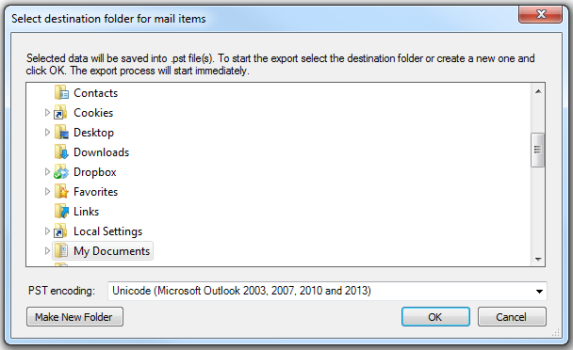This screenshot has height=350, width=573.
Task: Expand the Desktop tree node
Action: coord(47,132)
